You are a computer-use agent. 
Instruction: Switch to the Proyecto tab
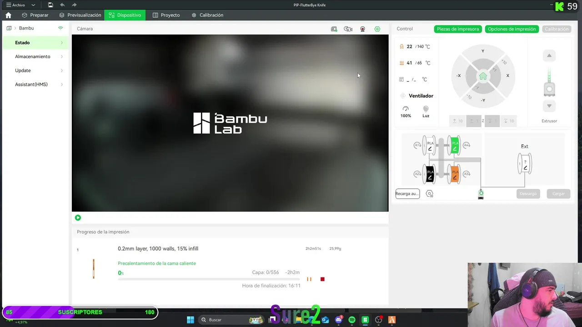[x=166, y=15]
